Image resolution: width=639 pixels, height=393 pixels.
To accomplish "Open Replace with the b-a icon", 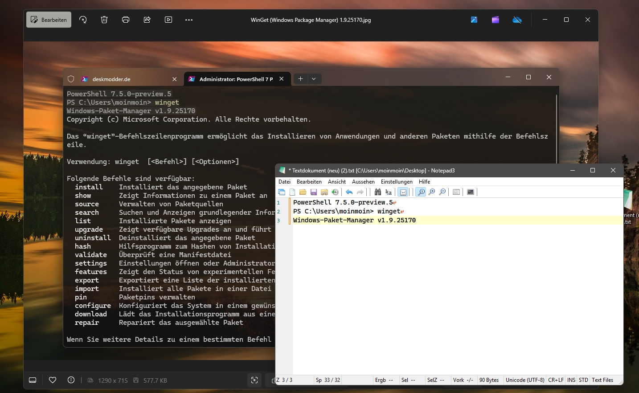I will click(x=389, y=192).
